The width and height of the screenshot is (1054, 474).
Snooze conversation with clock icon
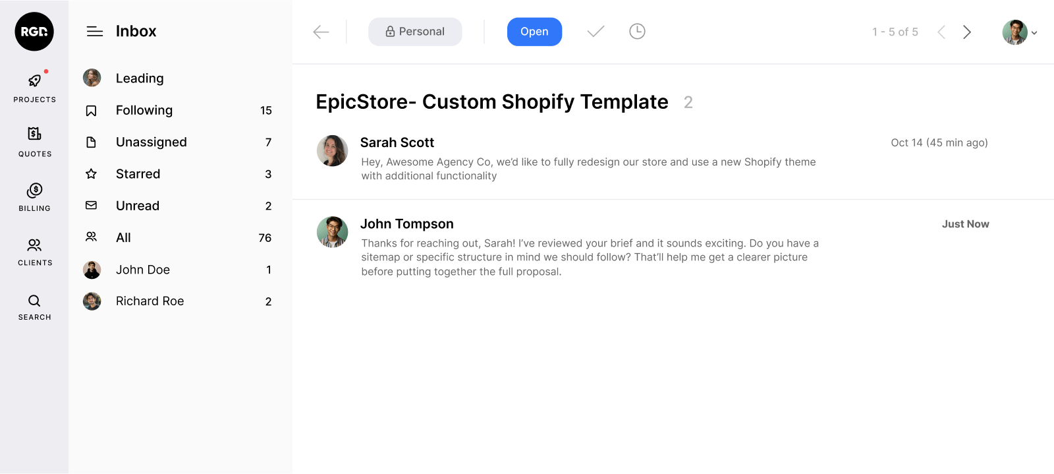637,31
